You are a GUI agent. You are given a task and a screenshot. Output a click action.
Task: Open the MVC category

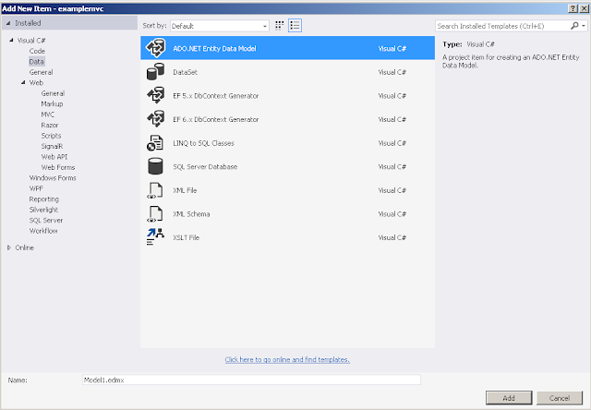[47, 115]
